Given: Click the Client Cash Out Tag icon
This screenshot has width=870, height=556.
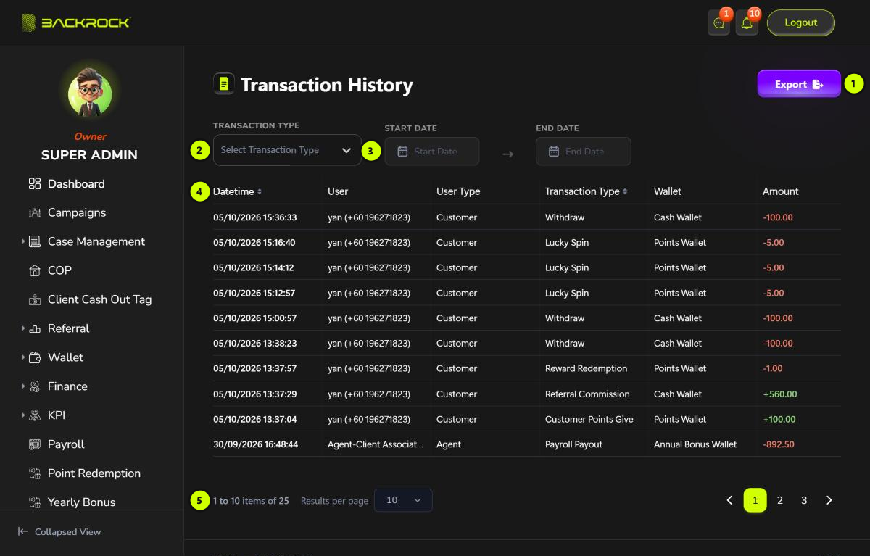Looking at the screenshot, I should click(x=35, y=300).
